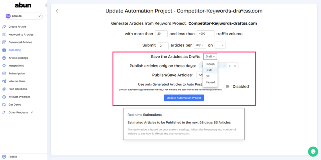Toggle Saturday in publish days selector
Screen dimensions: 321x160
point(230,66)
